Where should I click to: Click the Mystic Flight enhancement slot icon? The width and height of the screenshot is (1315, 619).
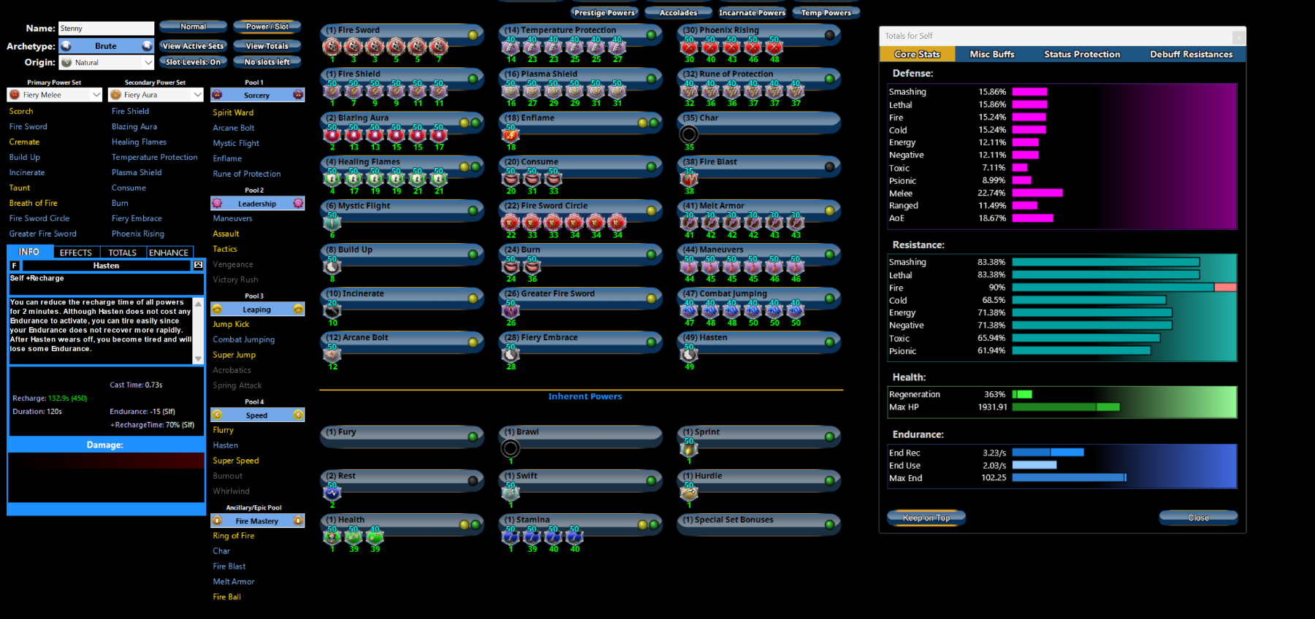[332, 223]
